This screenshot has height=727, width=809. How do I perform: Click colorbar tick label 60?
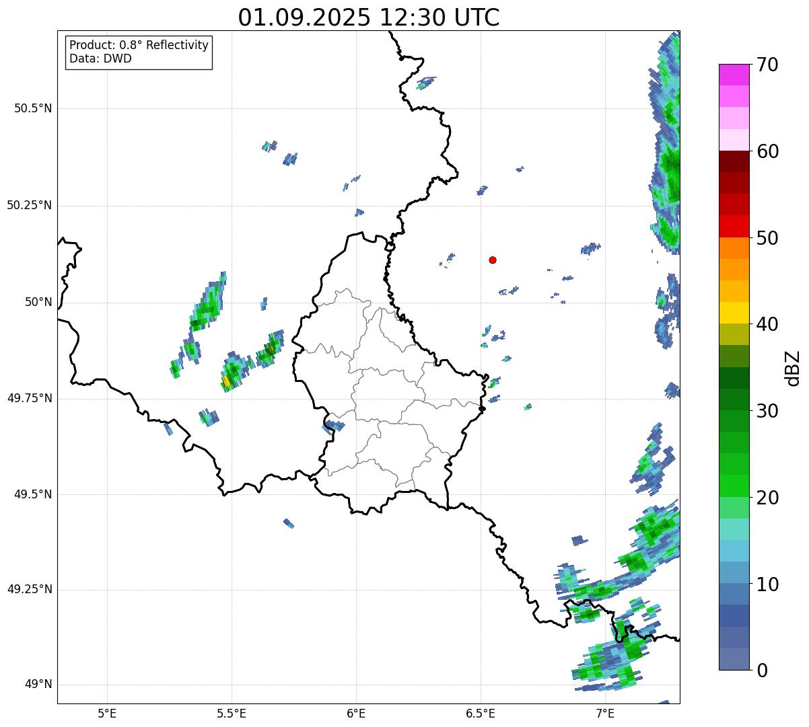point(767,152)
